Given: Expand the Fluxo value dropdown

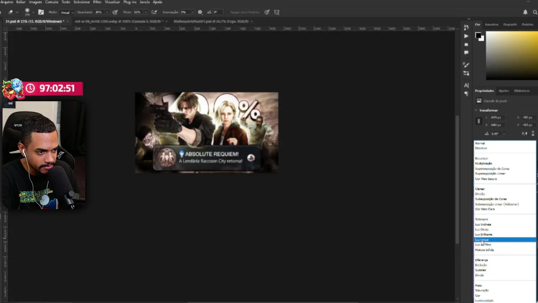Looking at the screenshot, I should [146, 12].
